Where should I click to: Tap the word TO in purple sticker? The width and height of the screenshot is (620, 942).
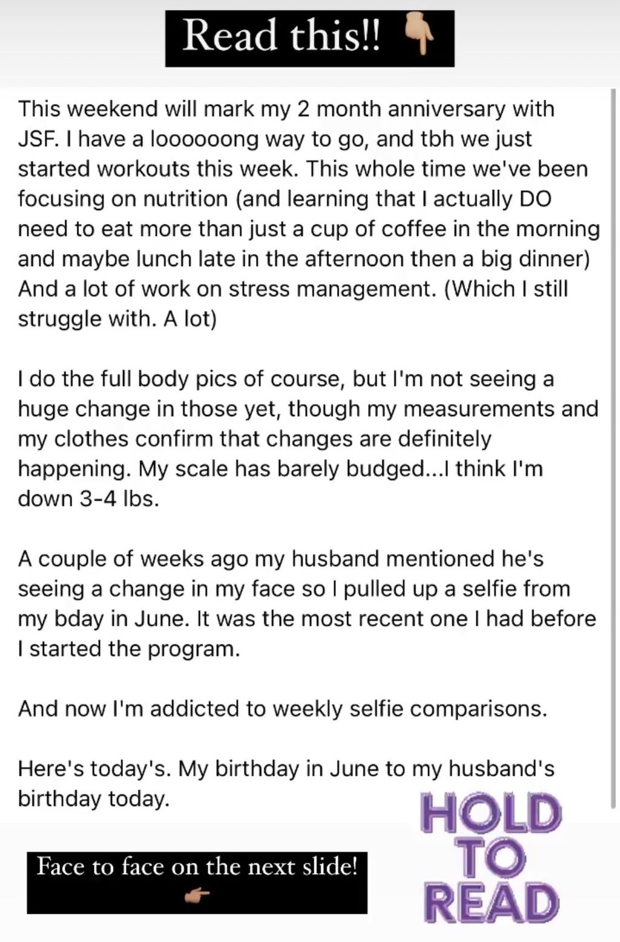click(490, 858)
